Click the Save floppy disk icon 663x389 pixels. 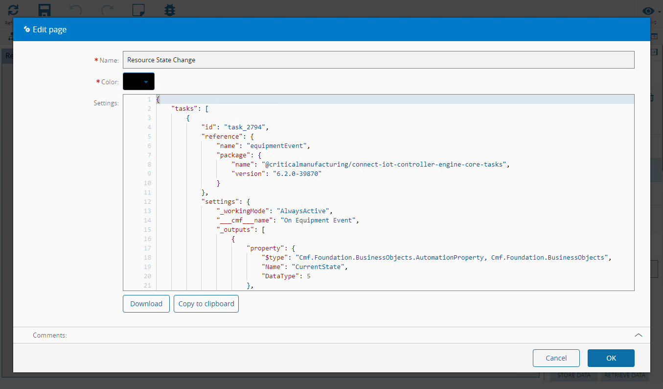tap(45, 10)
